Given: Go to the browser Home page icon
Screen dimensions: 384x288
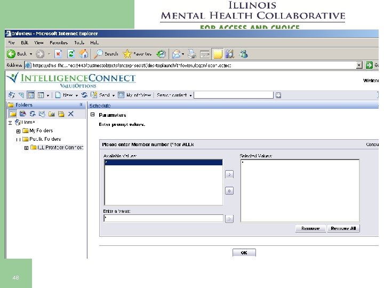Looking at the screenshot, I should click(x=84, y=54).
